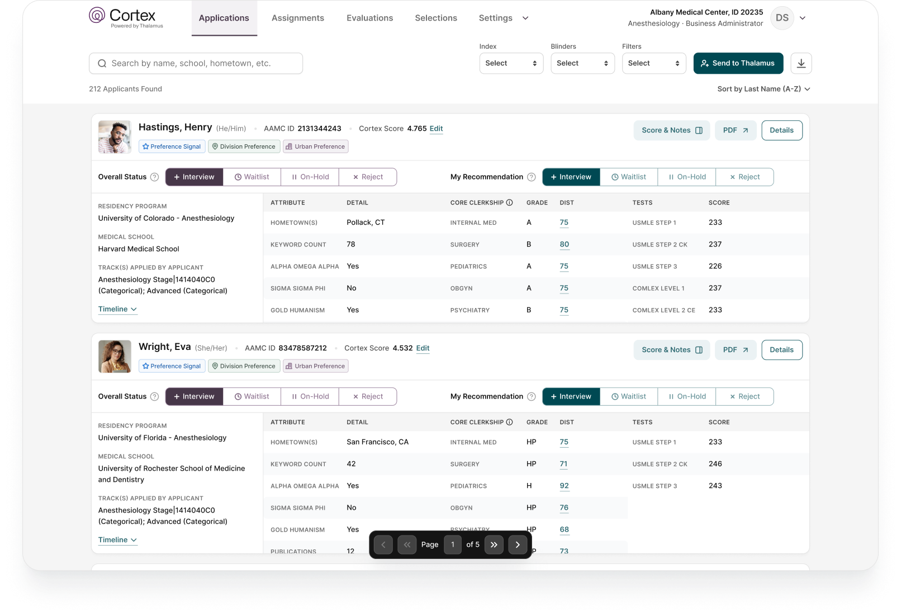901x616 pixels.
Task: Click the DS user avatar
Action: pos(782,18)
